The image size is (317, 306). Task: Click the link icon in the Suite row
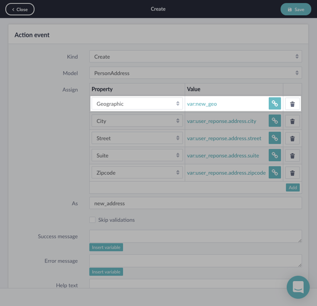point(274,155)
